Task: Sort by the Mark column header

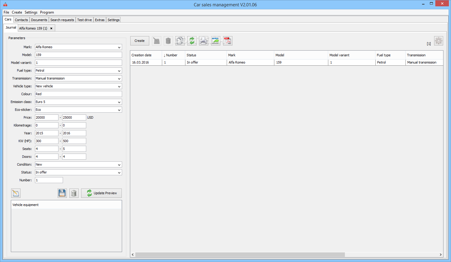Action: [x=250, y=55]
